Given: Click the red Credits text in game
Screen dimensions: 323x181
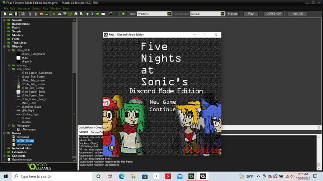Looking at the screenshot, I should click(202, 150).
